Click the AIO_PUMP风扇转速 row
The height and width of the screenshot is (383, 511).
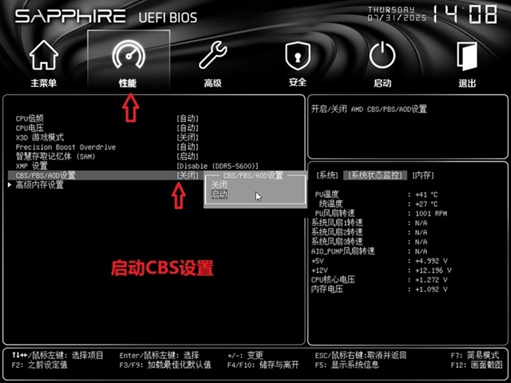(370, 251)
